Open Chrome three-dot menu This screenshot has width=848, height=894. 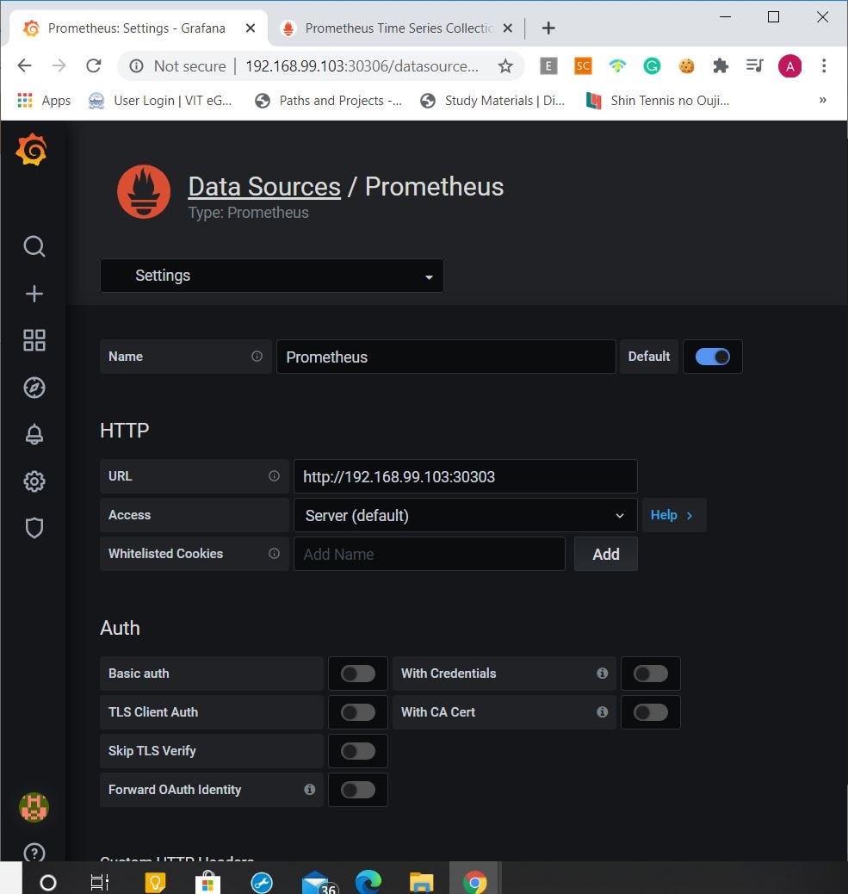[x=824, y=66]
